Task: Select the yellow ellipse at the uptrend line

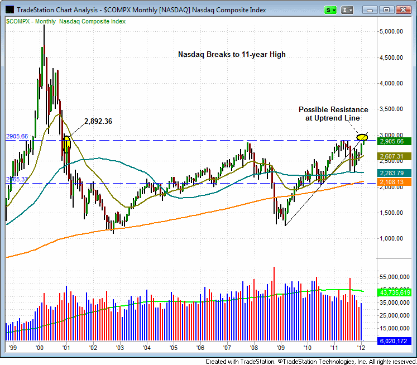Action: 362,137
